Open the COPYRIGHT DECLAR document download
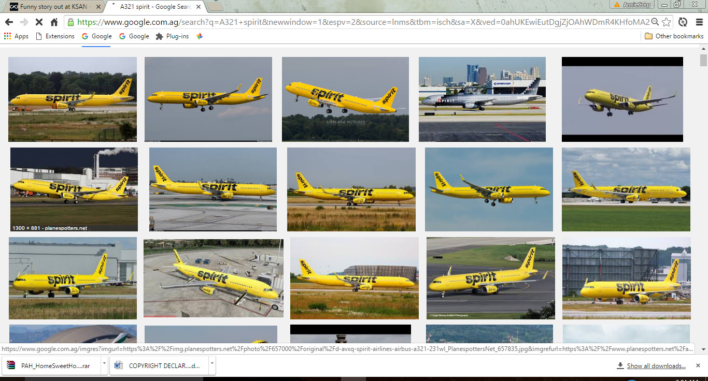Viewport: 708px width, 381px height. [x=158, y=365]
